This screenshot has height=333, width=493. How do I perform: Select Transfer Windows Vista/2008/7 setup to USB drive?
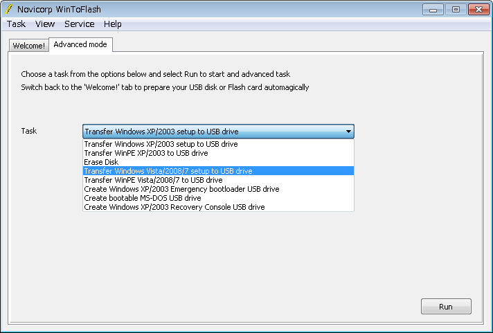218,171
